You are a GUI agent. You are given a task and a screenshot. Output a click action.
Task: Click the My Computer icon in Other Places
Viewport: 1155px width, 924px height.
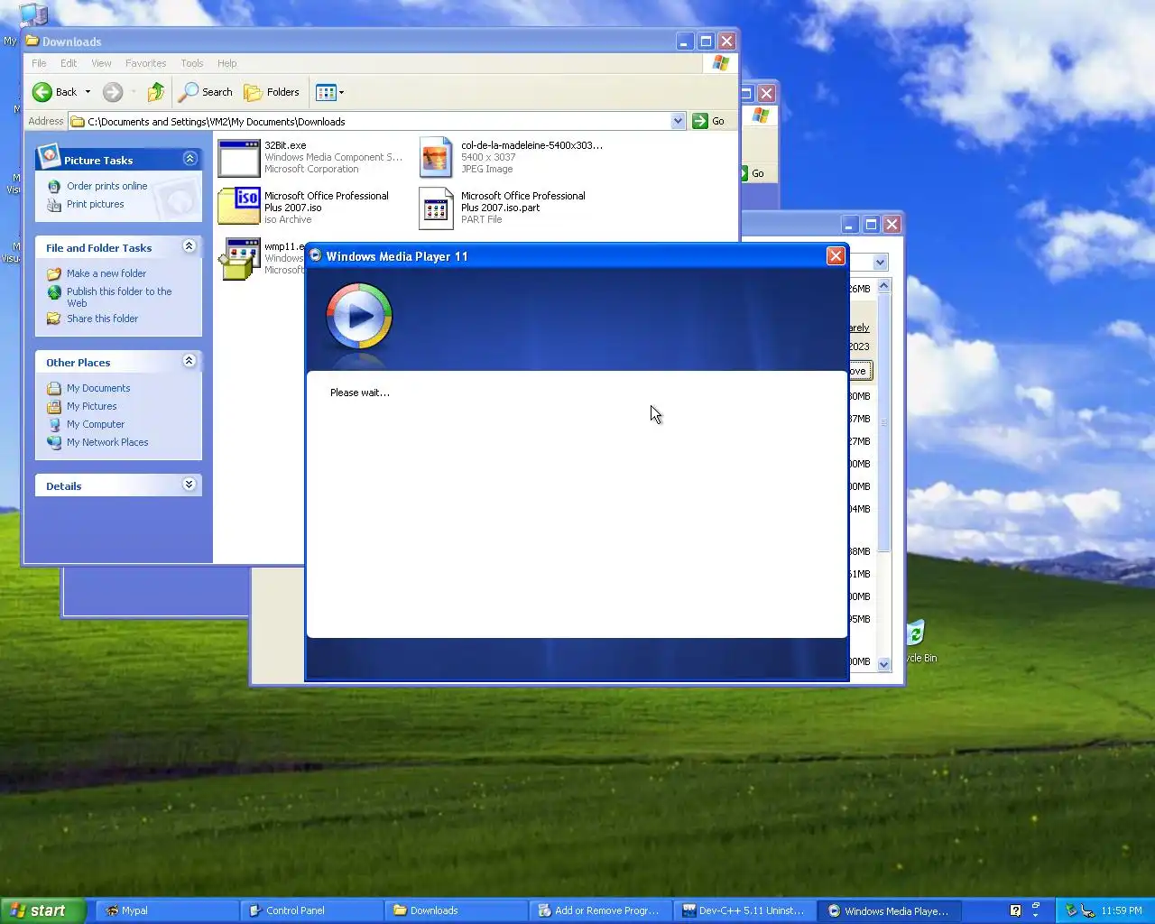54,424
